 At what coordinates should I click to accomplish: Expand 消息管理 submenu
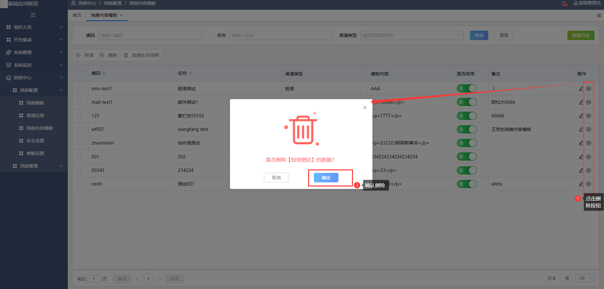click(34, 166)
